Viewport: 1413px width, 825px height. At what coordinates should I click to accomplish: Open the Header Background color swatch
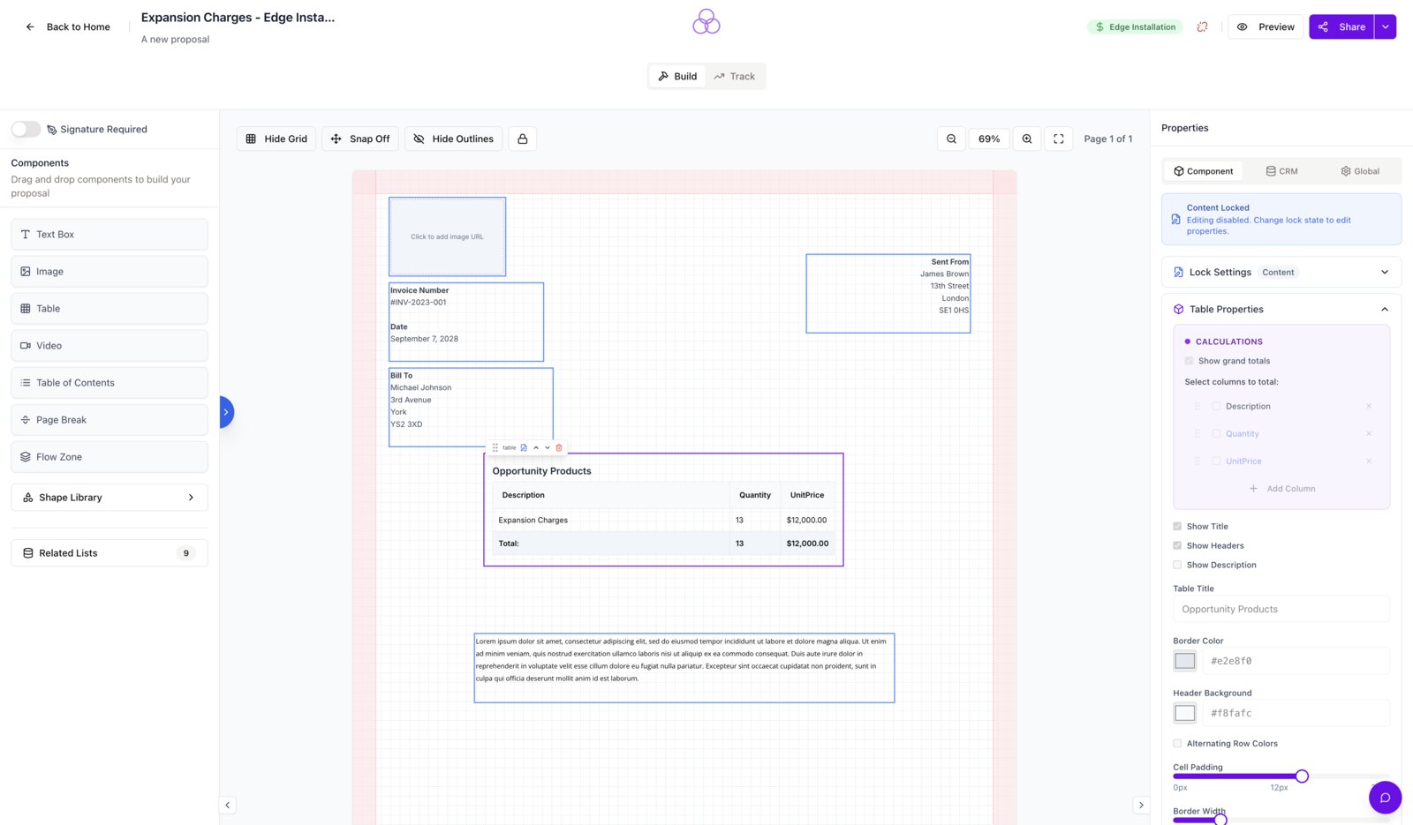coord(1185,713)
